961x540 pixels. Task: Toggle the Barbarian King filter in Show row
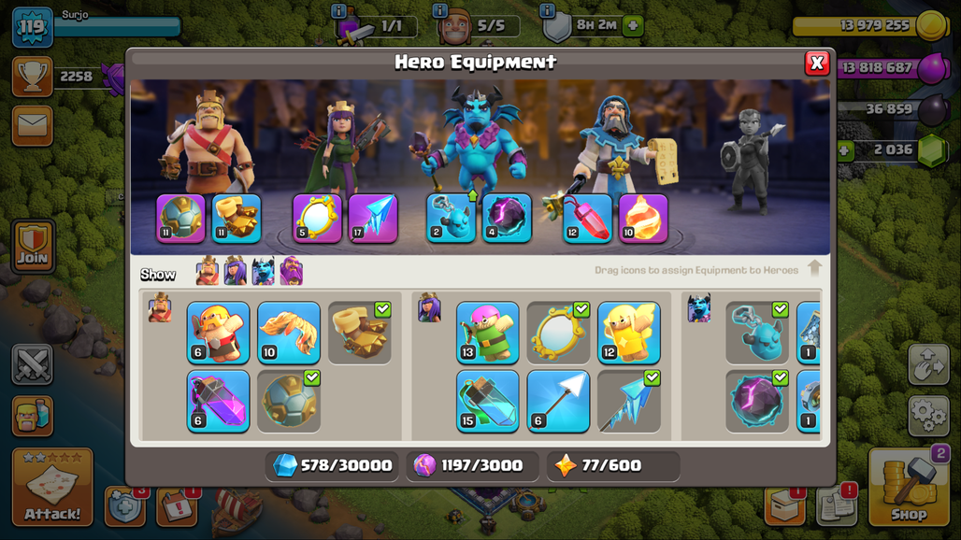pyautogui.click(x=208, y=271)
